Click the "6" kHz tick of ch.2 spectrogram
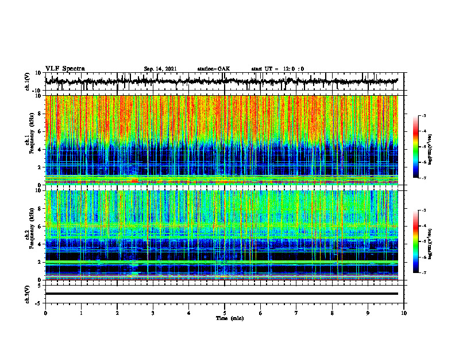This screenshot has height=351, width=455. click(x=40, y=227)
